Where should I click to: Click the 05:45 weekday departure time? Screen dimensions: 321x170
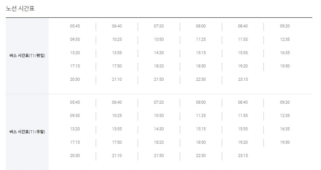[75, 26]
